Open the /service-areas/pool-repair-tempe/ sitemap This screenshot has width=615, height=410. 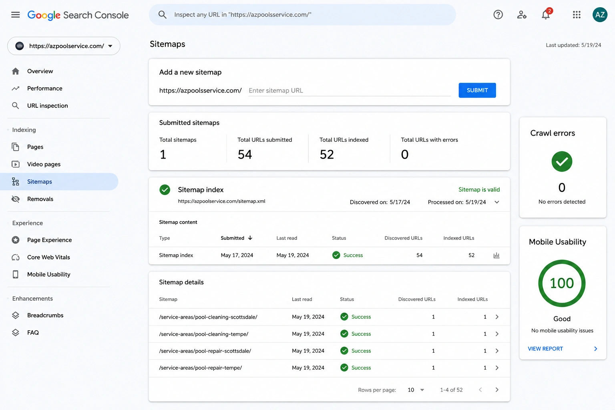201,368
